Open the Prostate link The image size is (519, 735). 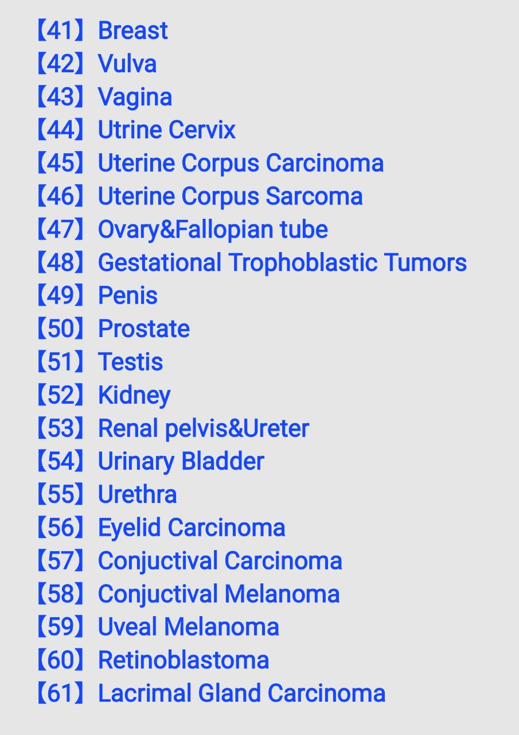[x=144, y=329]
